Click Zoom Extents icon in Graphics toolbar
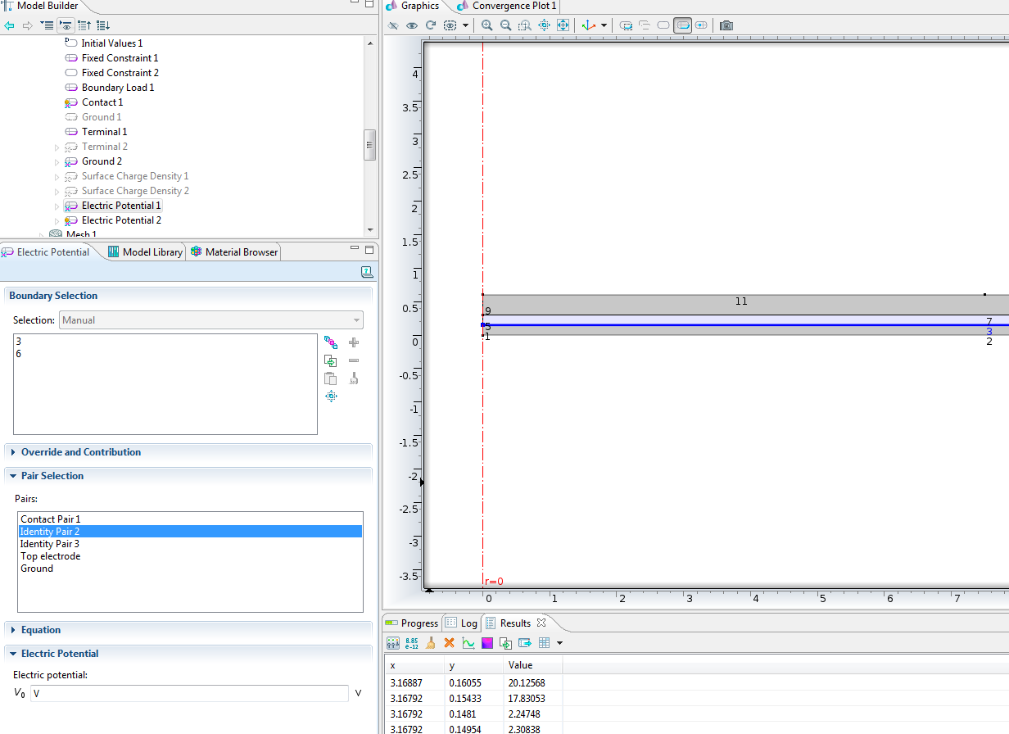The image size is (1009, 734). point(563,25)
